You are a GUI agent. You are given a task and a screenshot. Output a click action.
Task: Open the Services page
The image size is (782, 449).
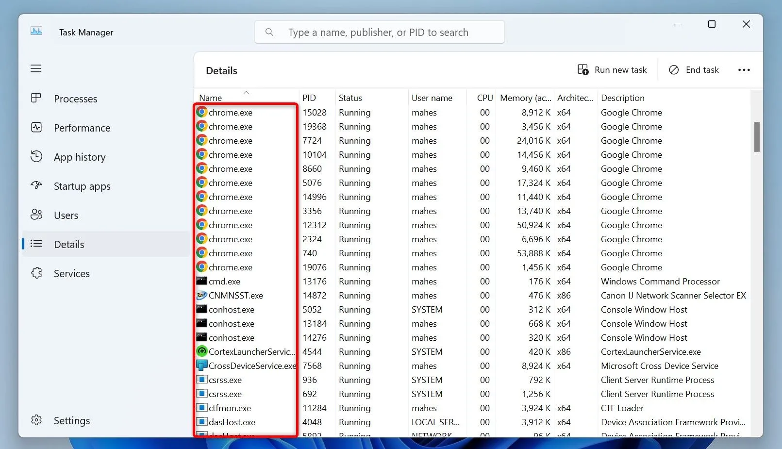tap(71, 273)
